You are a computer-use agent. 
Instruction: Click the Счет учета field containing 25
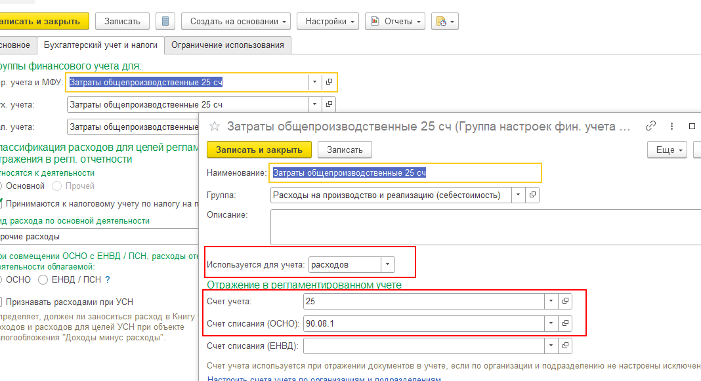click(x=423, y=301)
